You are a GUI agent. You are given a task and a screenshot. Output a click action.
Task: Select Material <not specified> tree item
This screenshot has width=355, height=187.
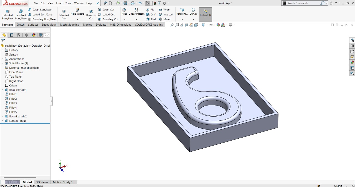tap(22, 68)
